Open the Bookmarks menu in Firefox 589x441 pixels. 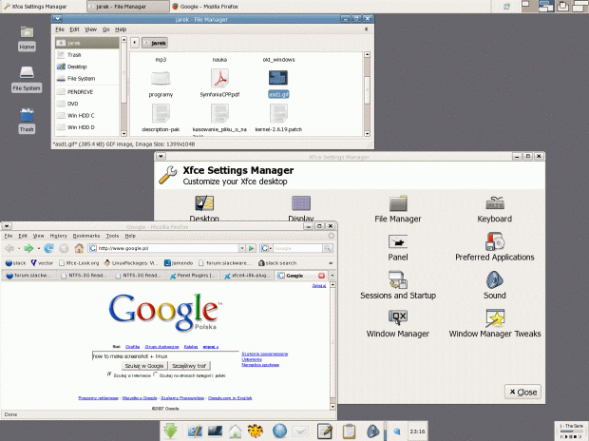pyautogui.click(x=86, y=235)
